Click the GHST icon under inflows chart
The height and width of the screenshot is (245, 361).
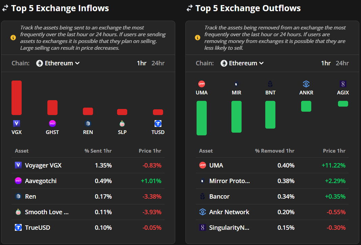[52, 124]
